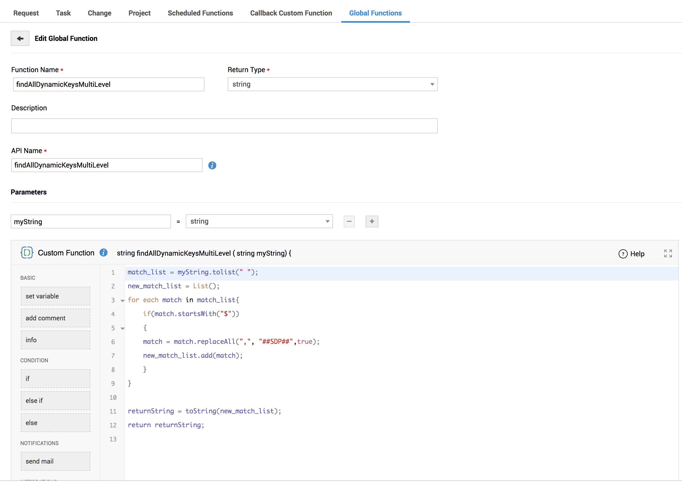Expand the code editor to fullscreen
The width and height of the screenshot is (682, 482).
(x=668, y=253)
